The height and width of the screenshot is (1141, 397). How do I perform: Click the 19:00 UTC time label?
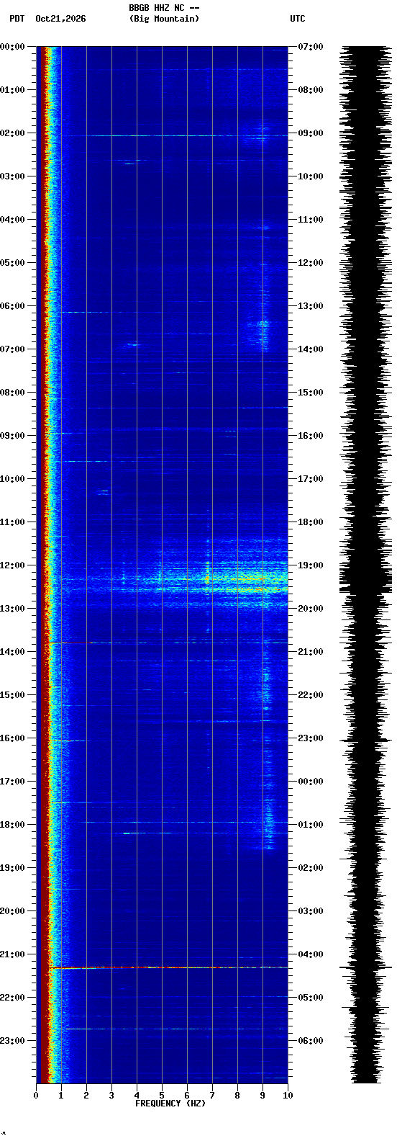coord(310,565)
